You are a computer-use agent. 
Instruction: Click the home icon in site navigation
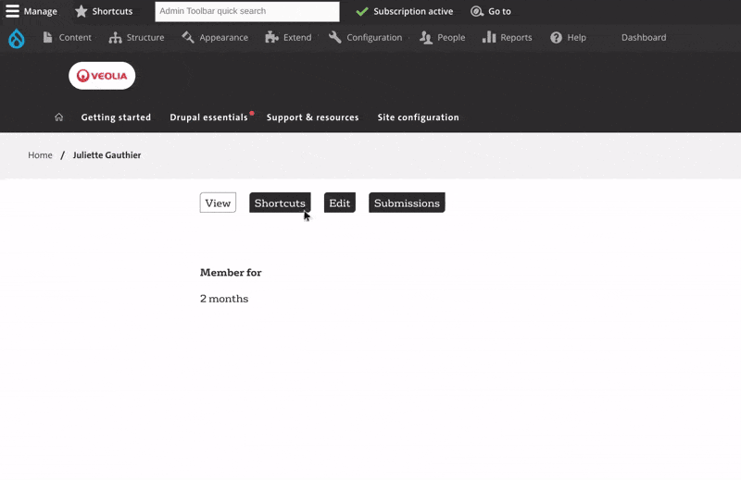click(x=58, y=117)
